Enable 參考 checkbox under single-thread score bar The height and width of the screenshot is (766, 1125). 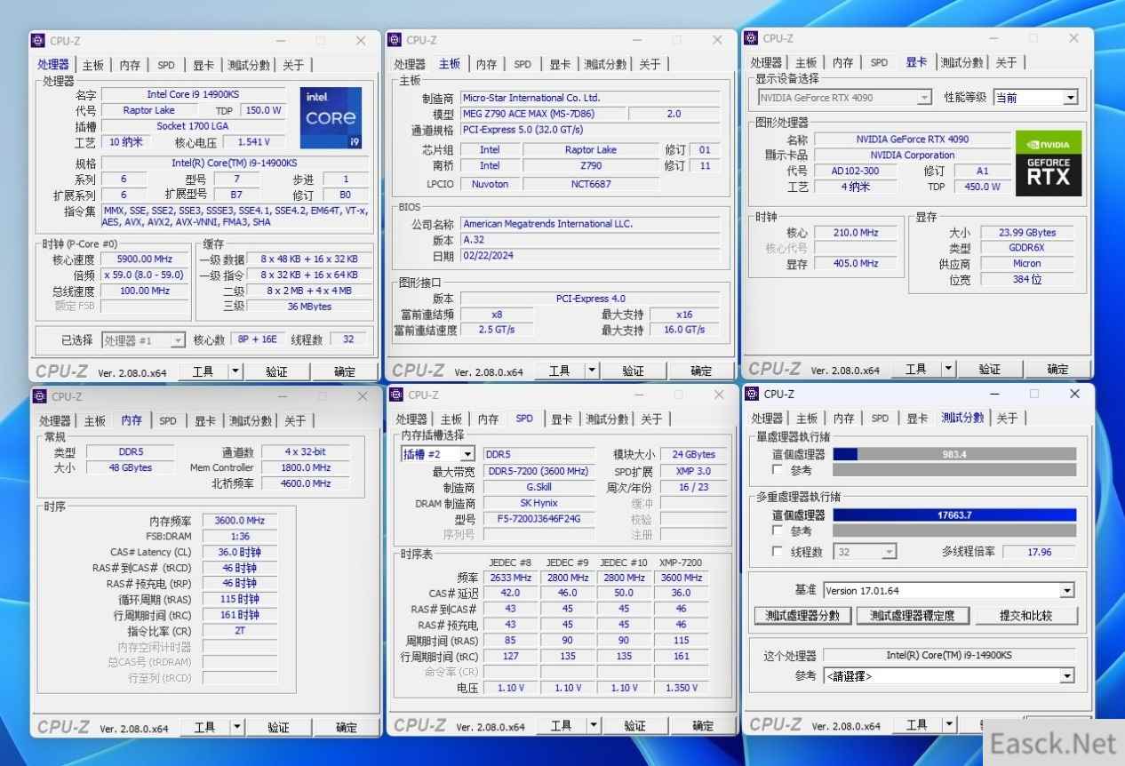[778, 470]
